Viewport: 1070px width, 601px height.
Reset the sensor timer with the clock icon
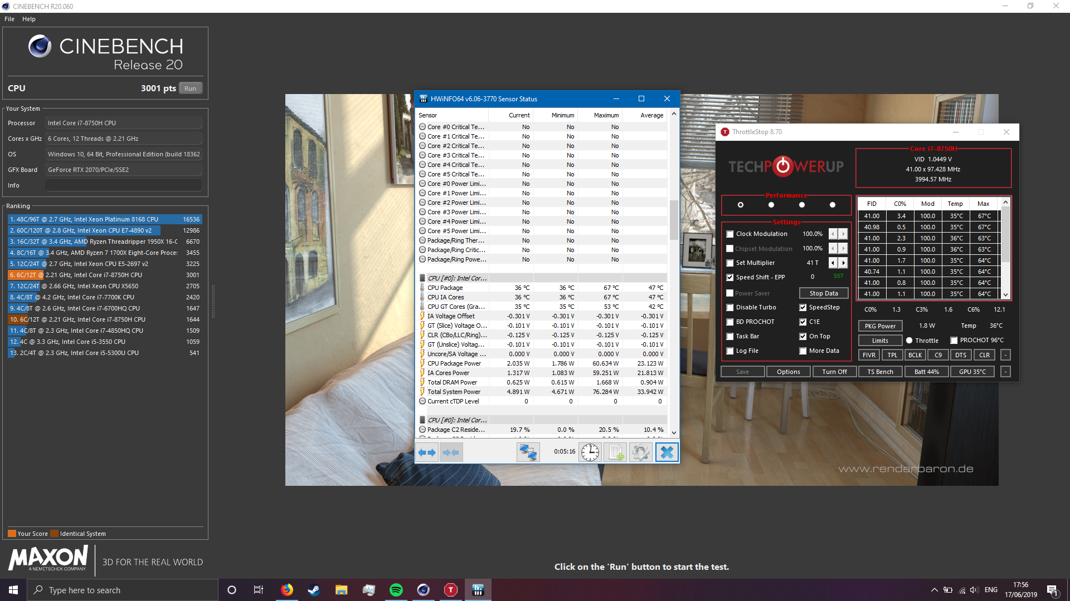click(x=590, y=452)
